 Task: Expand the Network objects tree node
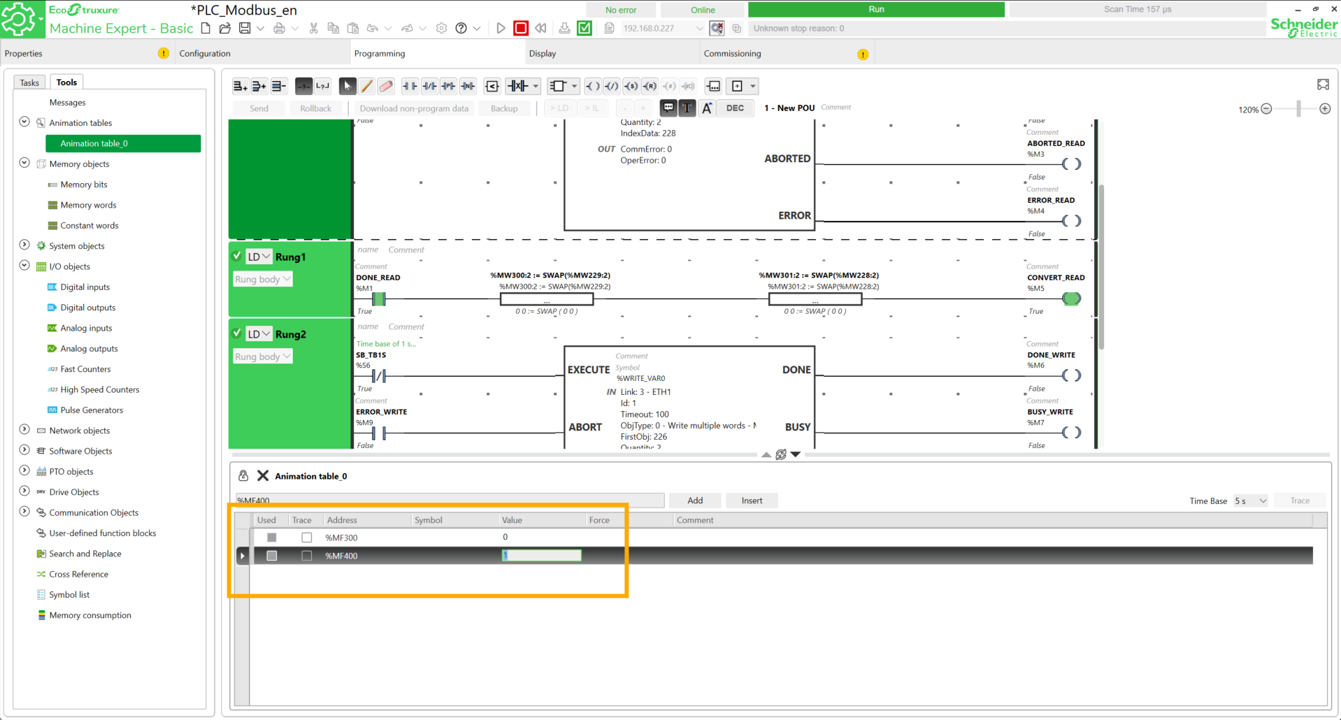click(x=24, y=430)
